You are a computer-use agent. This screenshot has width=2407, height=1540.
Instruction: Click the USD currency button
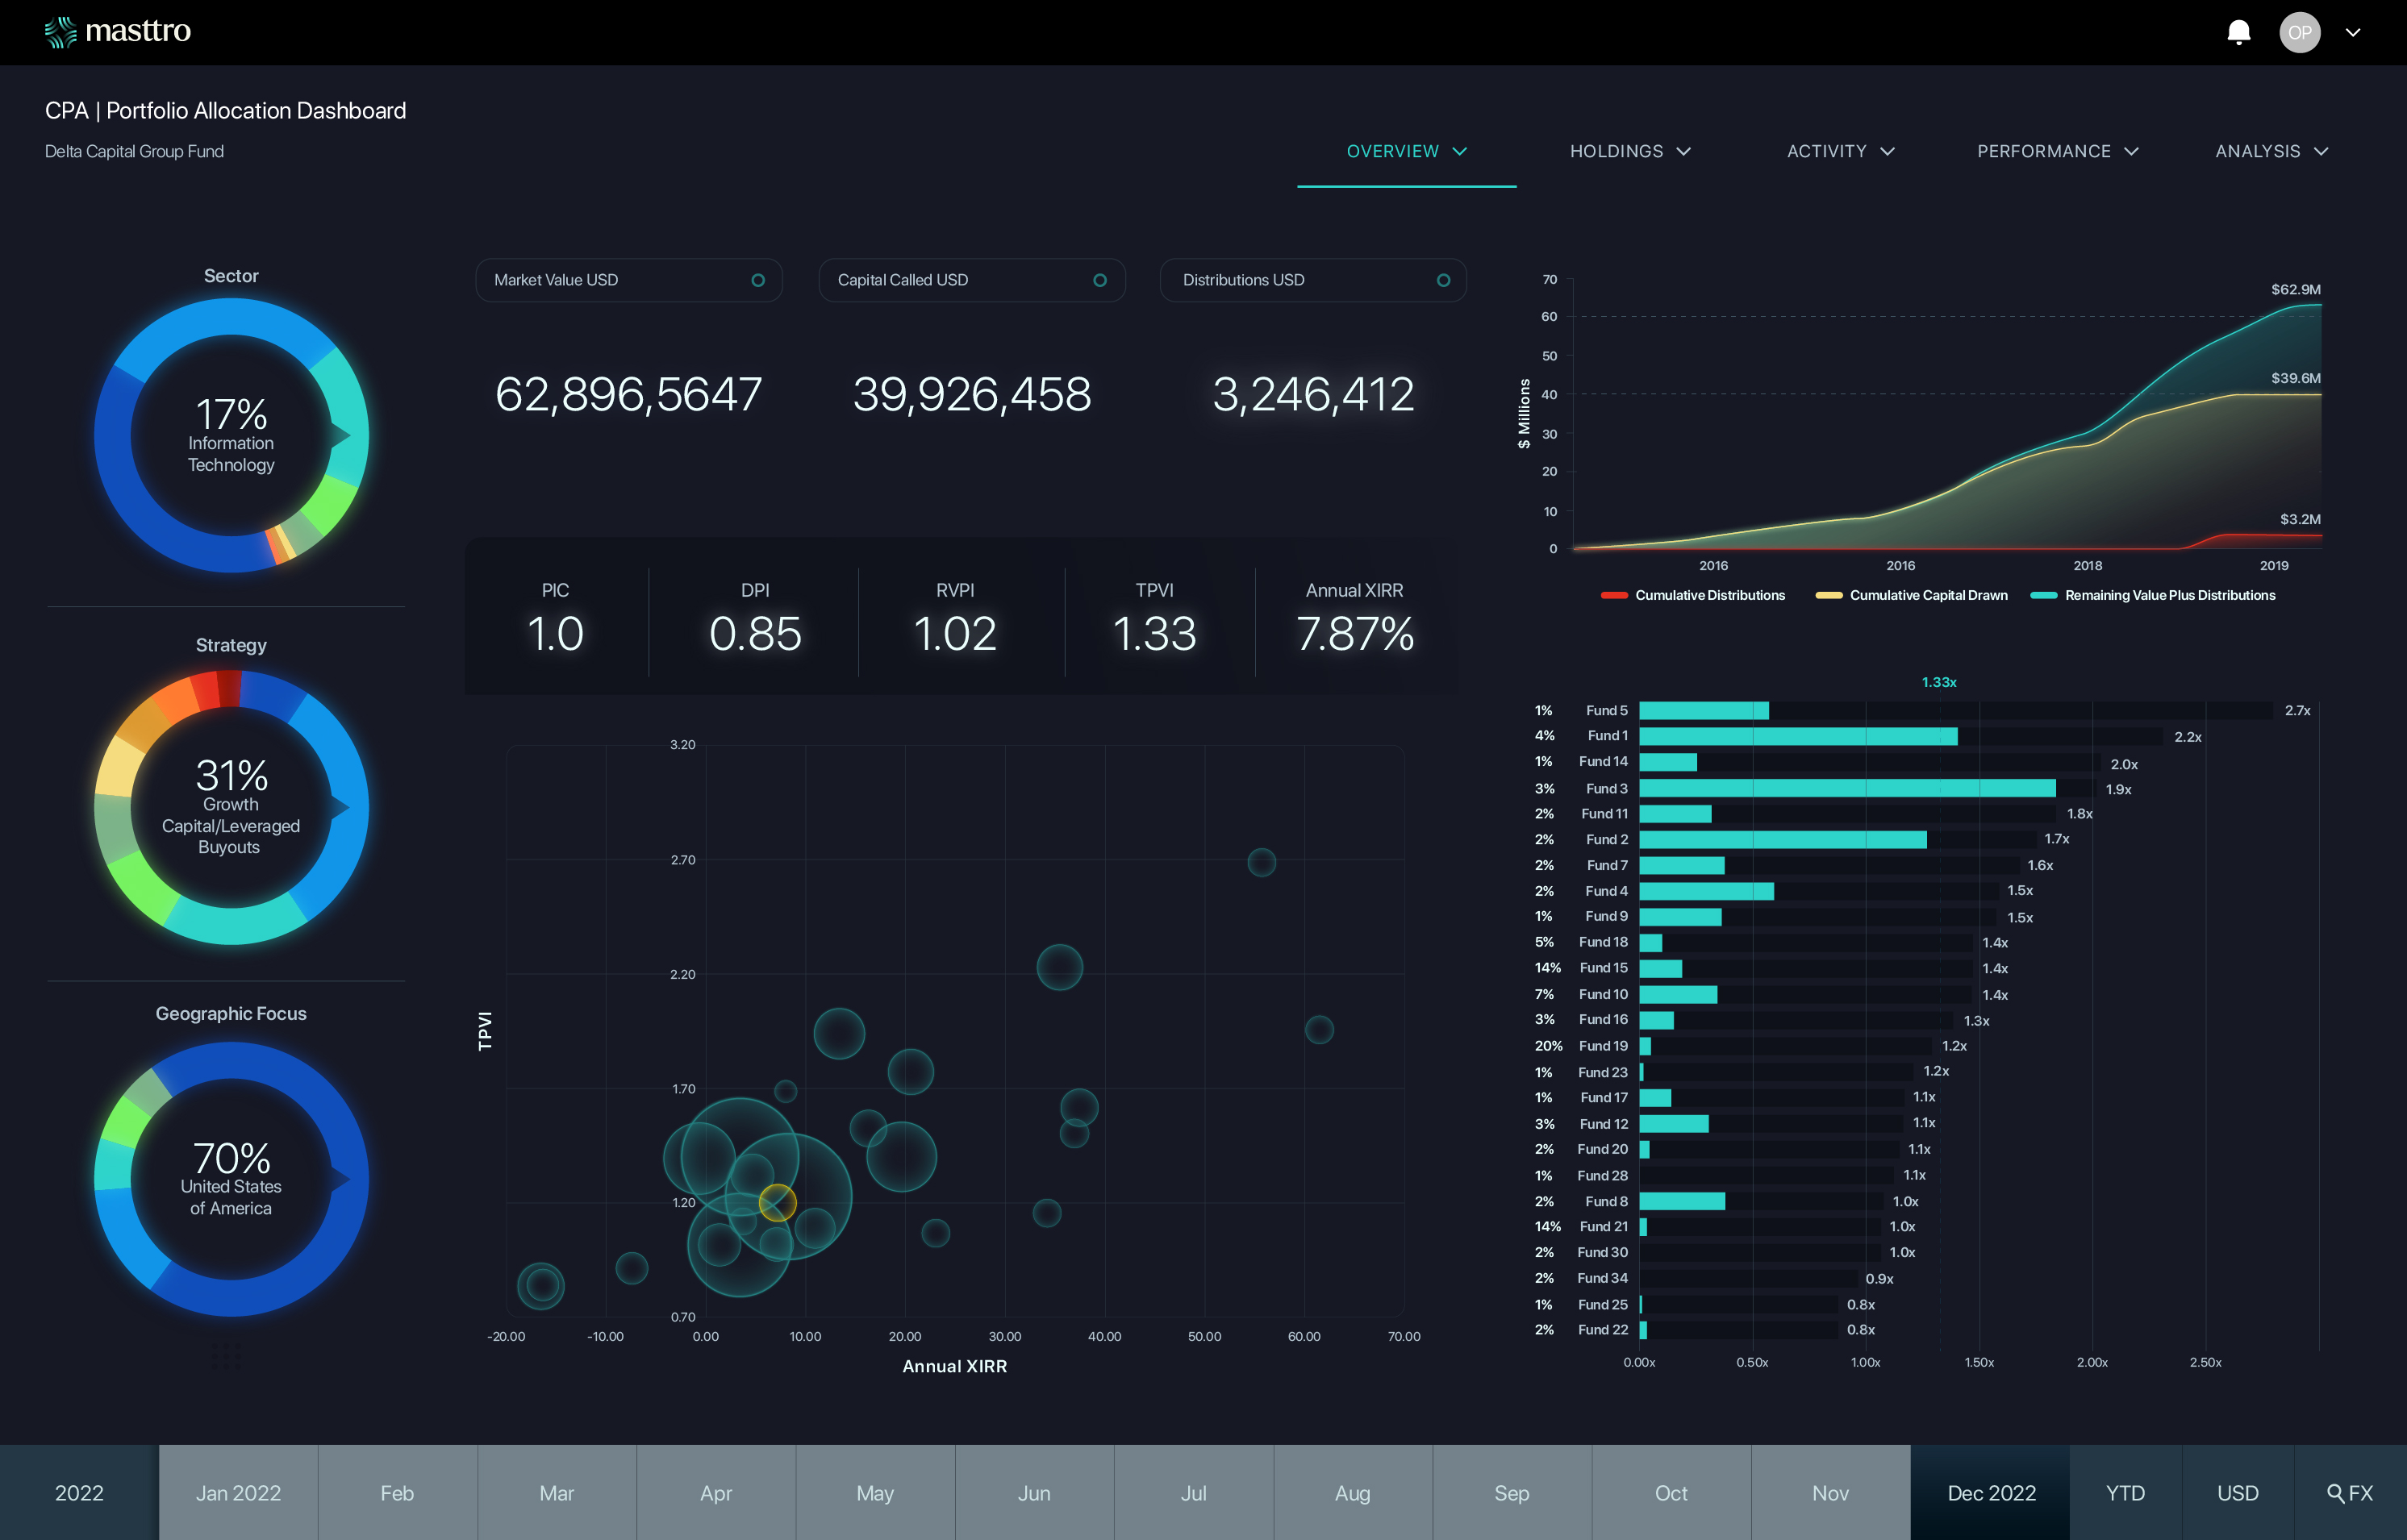(2237, 1493)
